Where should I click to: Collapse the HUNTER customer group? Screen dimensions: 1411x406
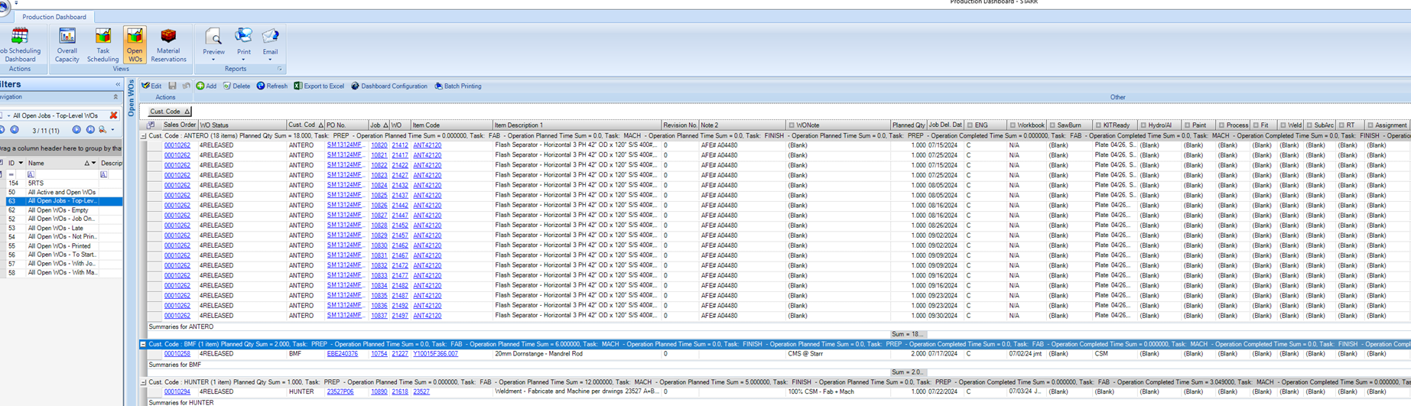(x=143, y=382)
